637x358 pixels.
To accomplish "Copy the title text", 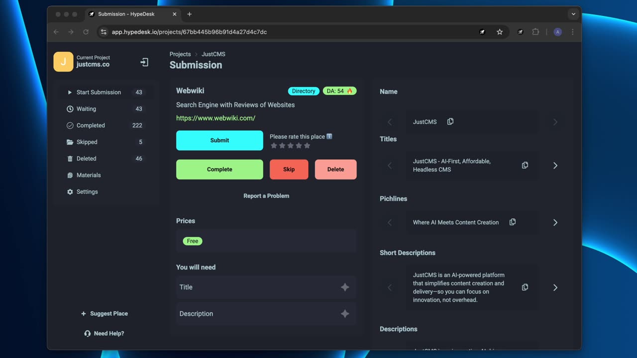I will pos(525,165).
